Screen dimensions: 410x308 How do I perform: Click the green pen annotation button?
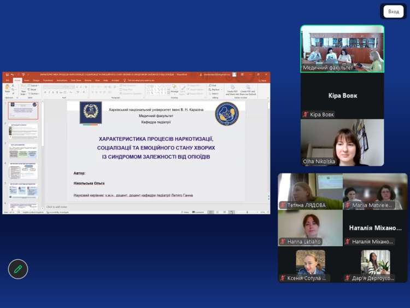18,269
